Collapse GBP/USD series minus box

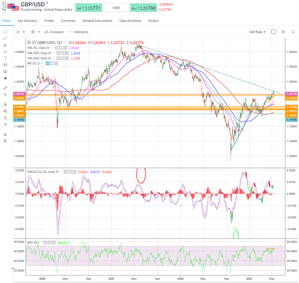point(34,42)
